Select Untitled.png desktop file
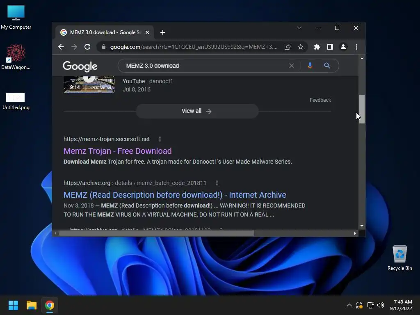 (x=16, y=101)
